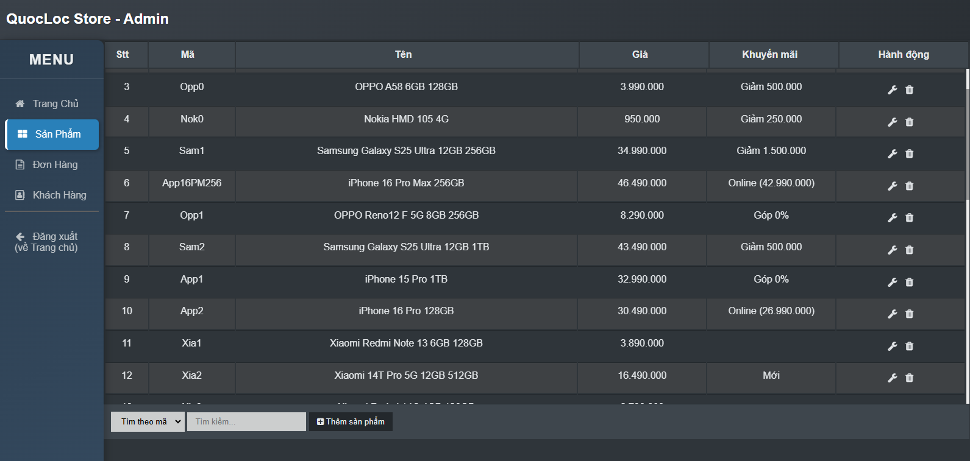The image size is (970, 461).
Task: Delete the OPPO A58 6GB 128GB product (trash)
Action: (x=909, y=90)
